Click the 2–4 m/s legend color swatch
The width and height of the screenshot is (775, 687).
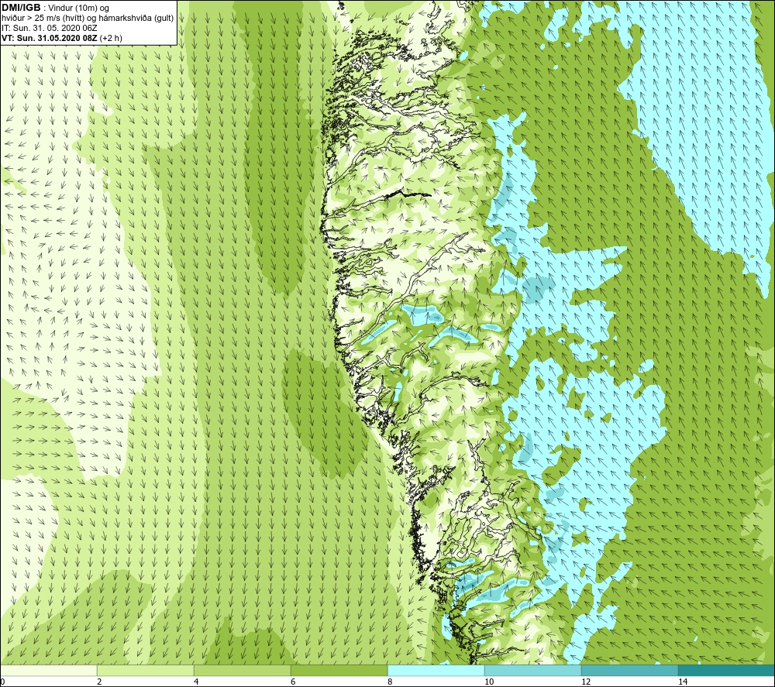pyautogui.click(x=146, y=670)
